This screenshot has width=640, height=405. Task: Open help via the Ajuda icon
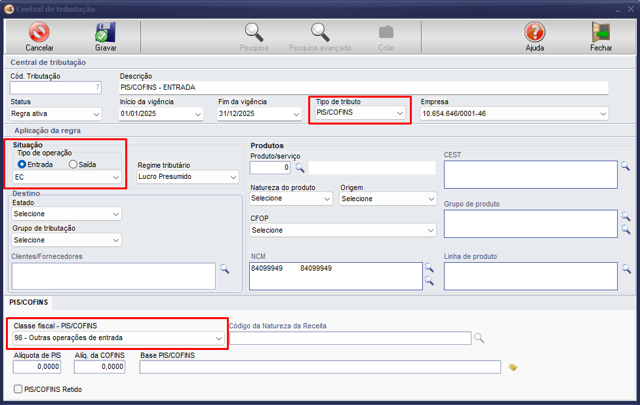[x=534, y=33]
